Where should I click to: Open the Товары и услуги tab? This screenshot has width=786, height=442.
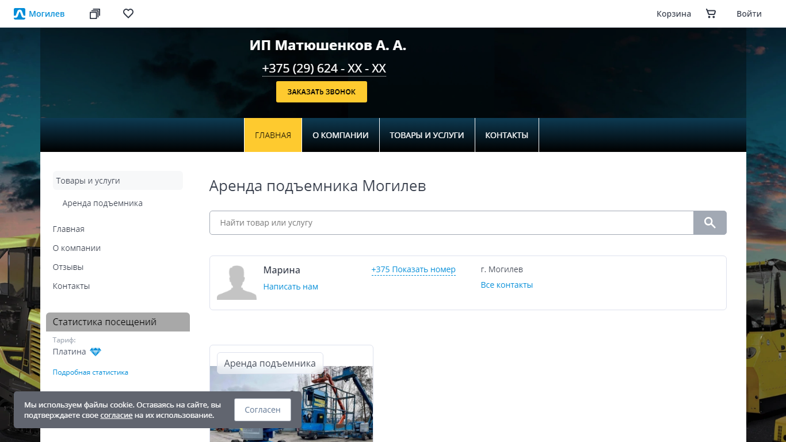tap(427, 135)
